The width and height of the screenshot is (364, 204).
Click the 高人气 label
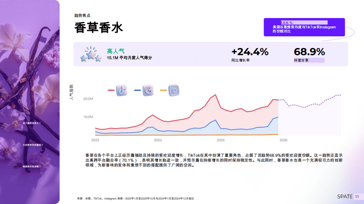(x=116, y=51)
